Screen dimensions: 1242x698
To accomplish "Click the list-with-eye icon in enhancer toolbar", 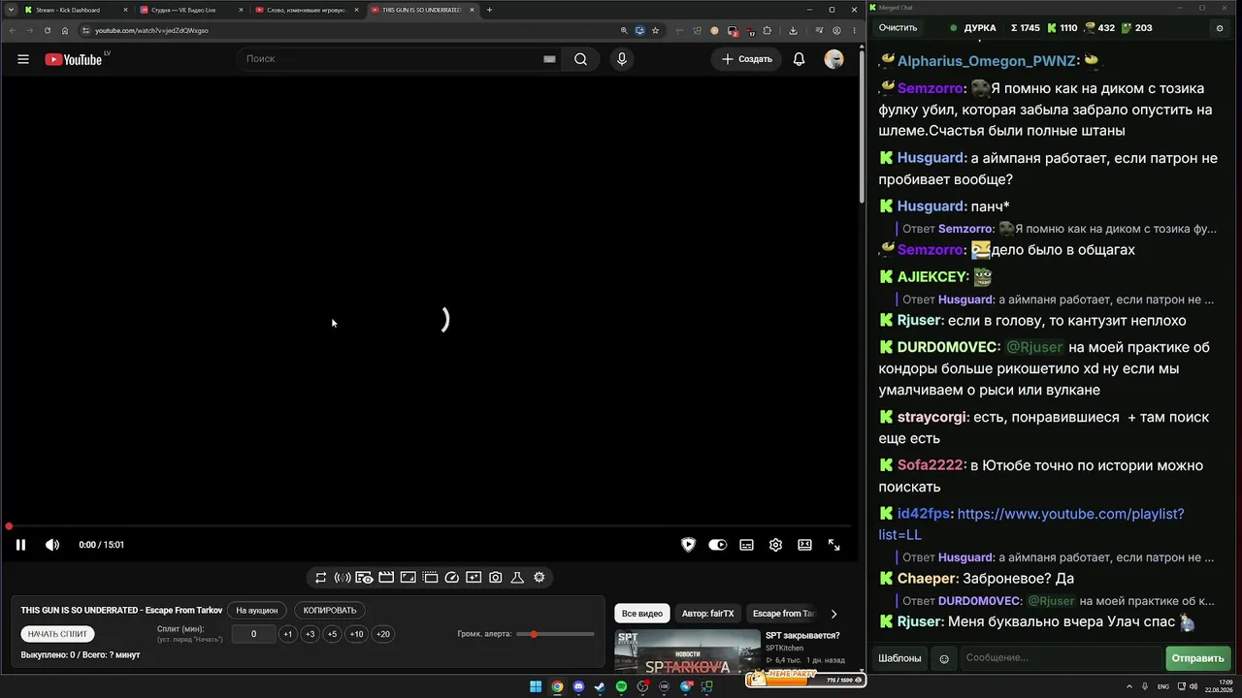I will point(364,578).
